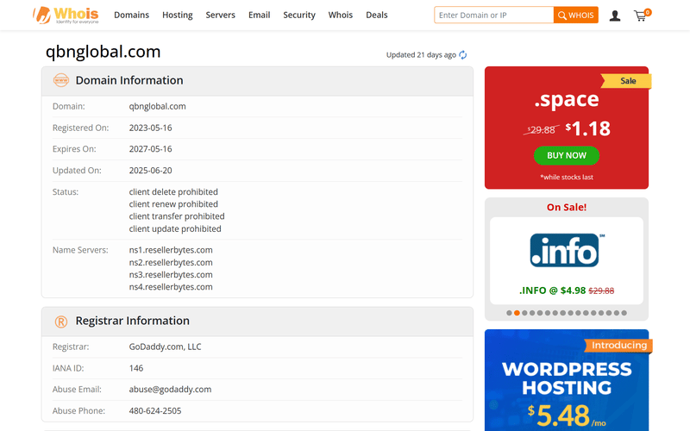Image resolution: width=690 pixels, height=431 pixels.
Task: Open the Whois menu in the navigation bar
Action: pyautogui.click(x=341, y=15)
